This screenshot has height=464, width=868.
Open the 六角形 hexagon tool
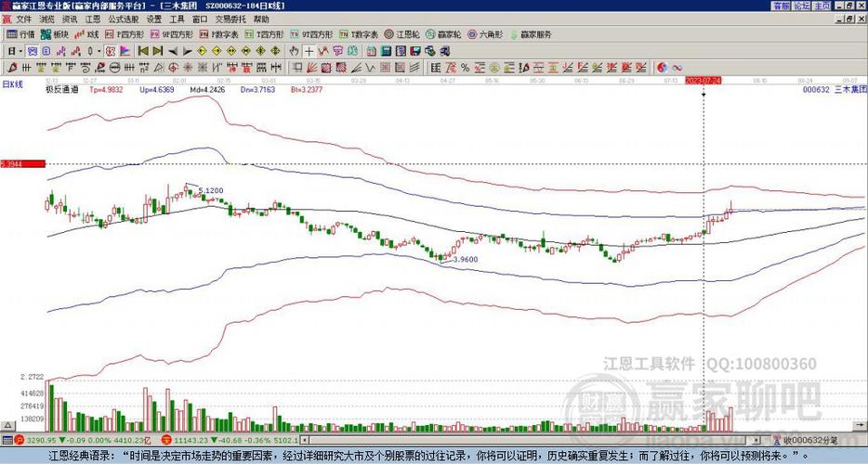(486, 34)
